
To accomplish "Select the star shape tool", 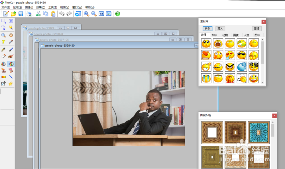I will coord(11,84).
